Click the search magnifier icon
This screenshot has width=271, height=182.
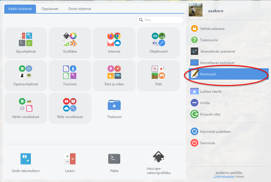click(141, 20)
